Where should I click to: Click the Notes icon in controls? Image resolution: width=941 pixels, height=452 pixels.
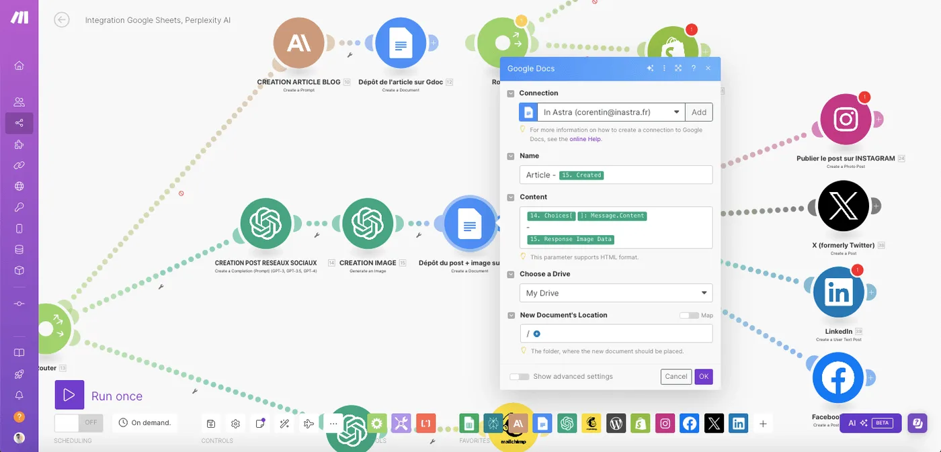click(x=260, y=424)
